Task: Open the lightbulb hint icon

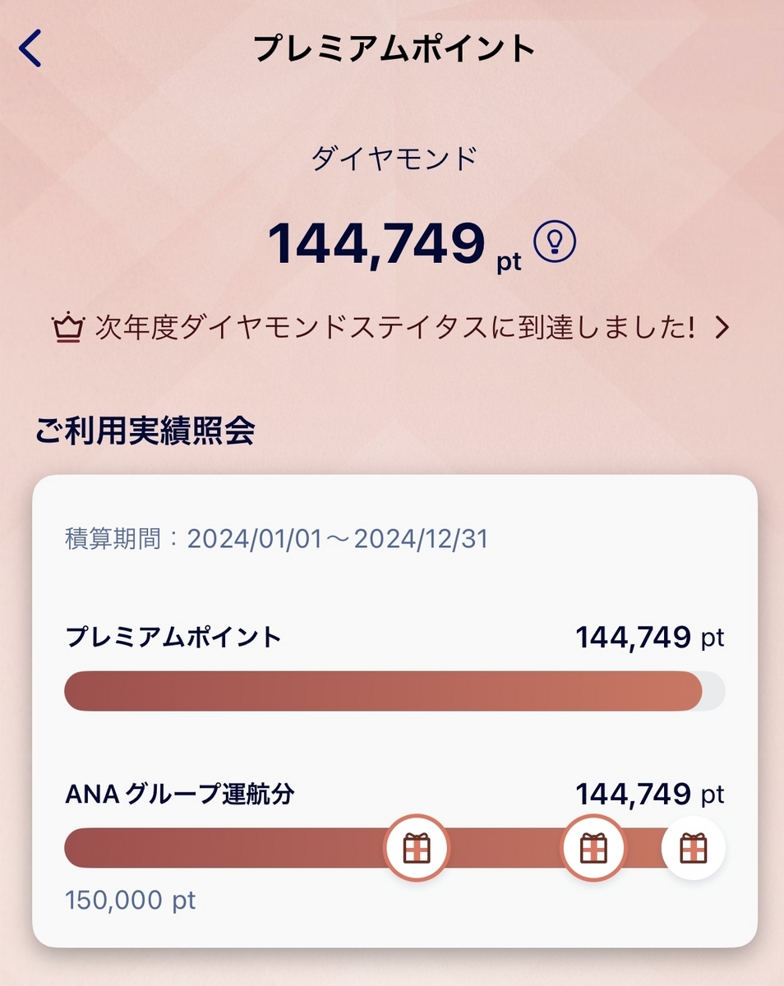Action: click(x=556, y=240)
